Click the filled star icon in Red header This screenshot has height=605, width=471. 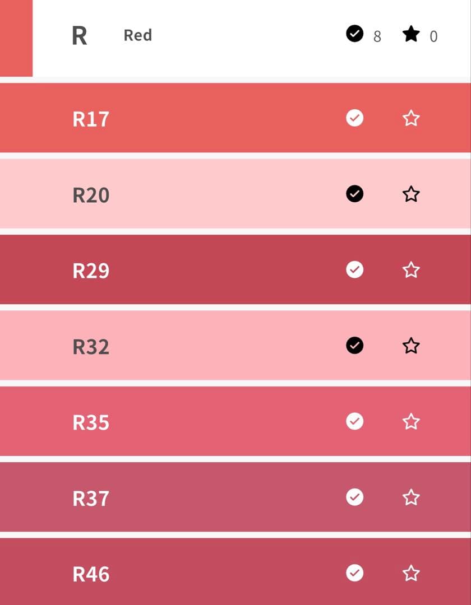pyautogui.click(x=411, y=35)
